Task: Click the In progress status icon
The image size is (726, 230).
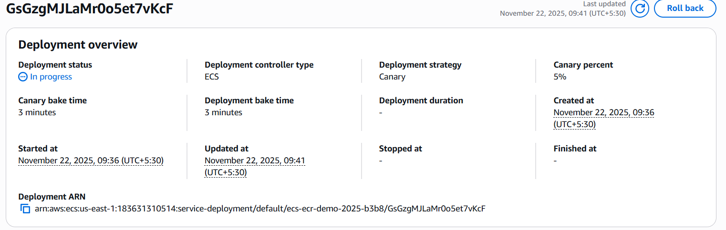Action: pyautogui.click(x=23, y=77)
